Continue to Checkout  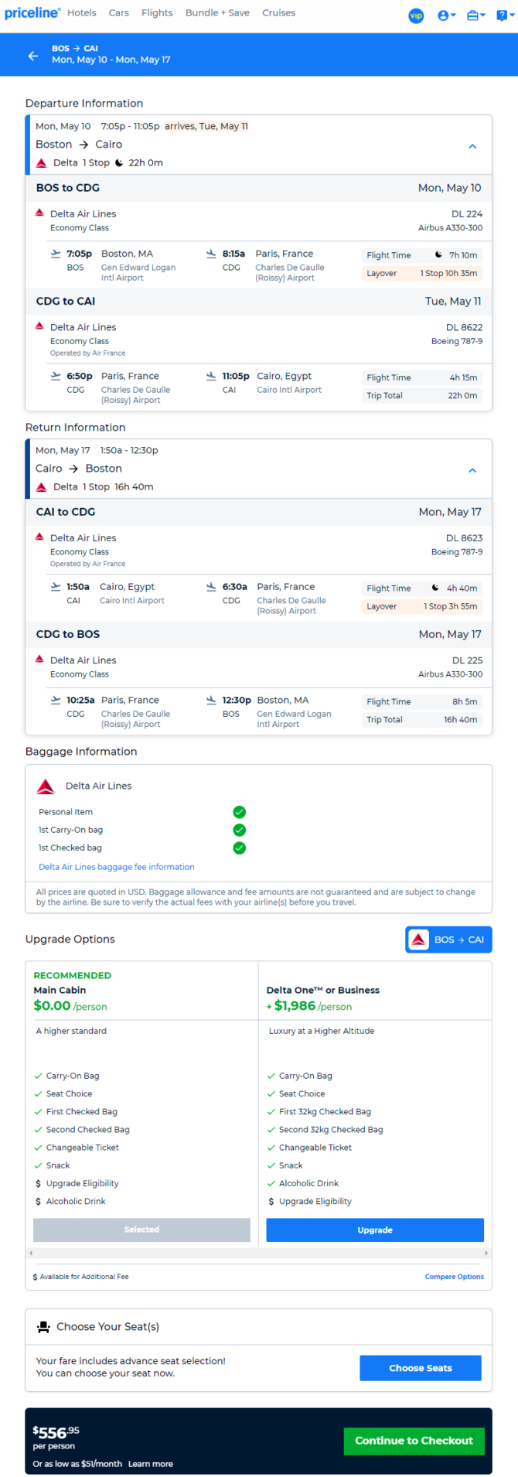tap(414, 1441)
